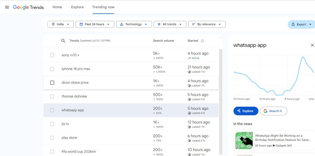The image size is (315, 156).
Task: Check the jio tv checkbox
Action: (x=52, y=124)
